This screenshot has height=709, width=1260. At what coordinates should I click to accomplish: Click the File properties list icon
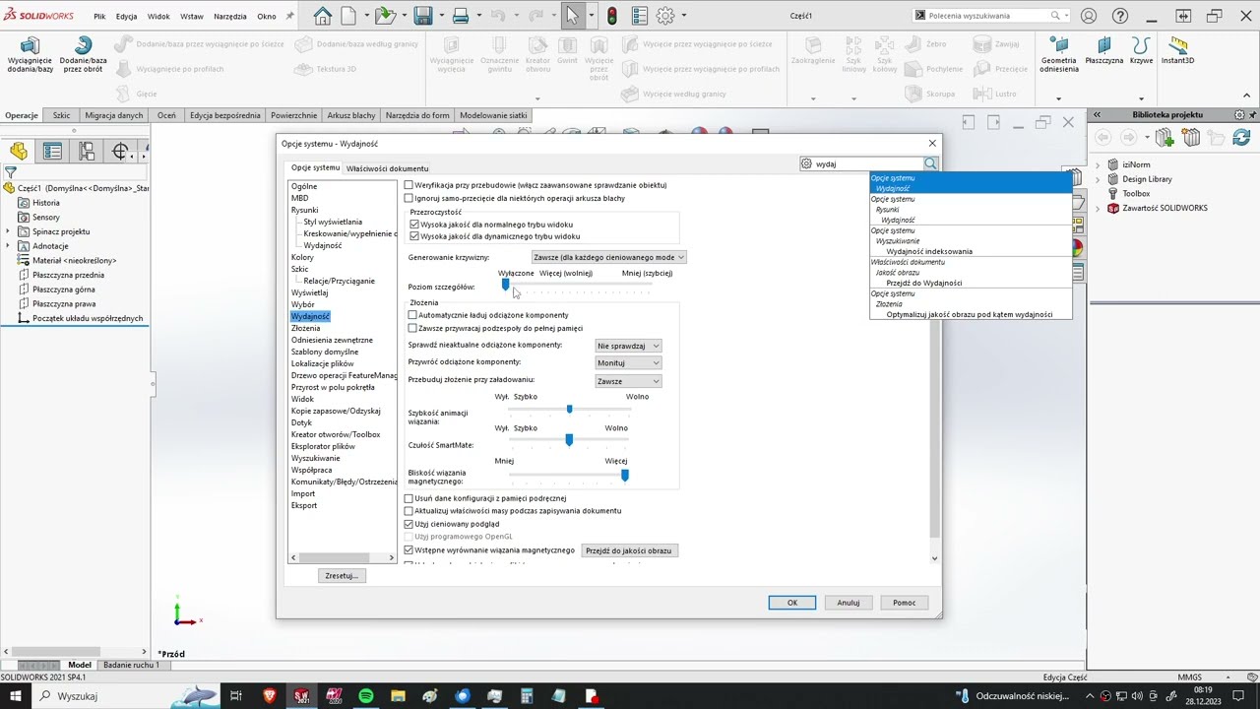pyautogui.click(x=639, y=16)
